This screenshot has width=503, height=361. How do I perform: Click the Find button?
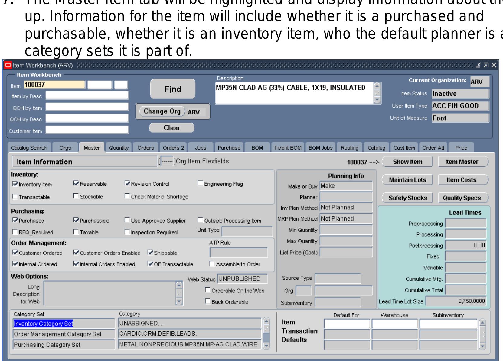(x=173, y=89)
